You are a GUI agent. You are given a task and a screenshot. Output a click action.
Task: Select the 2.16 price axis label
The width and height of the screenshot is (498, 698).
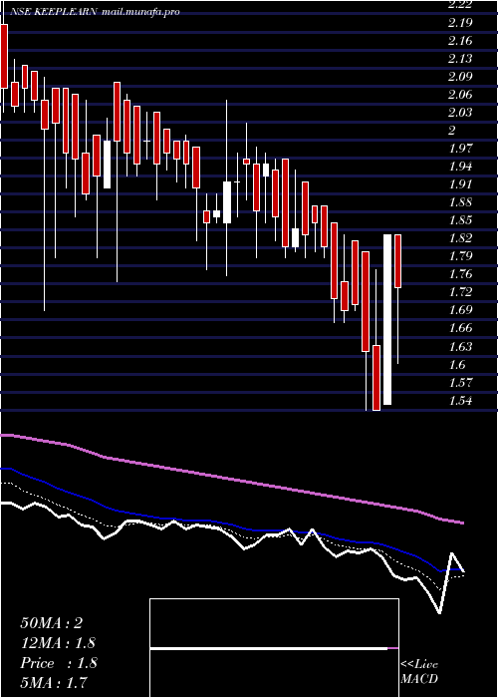460,41
